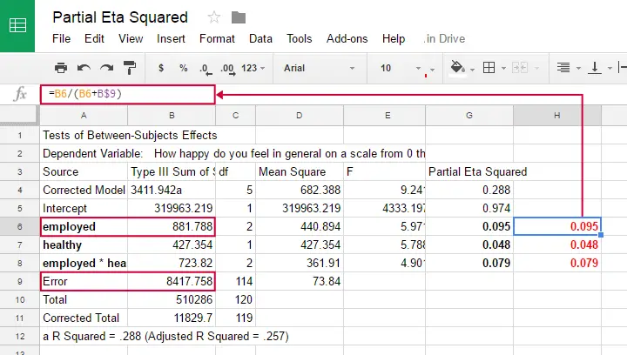Click the document title Partial Eta Squared
627x355 pixels.
tap(120, 17)
